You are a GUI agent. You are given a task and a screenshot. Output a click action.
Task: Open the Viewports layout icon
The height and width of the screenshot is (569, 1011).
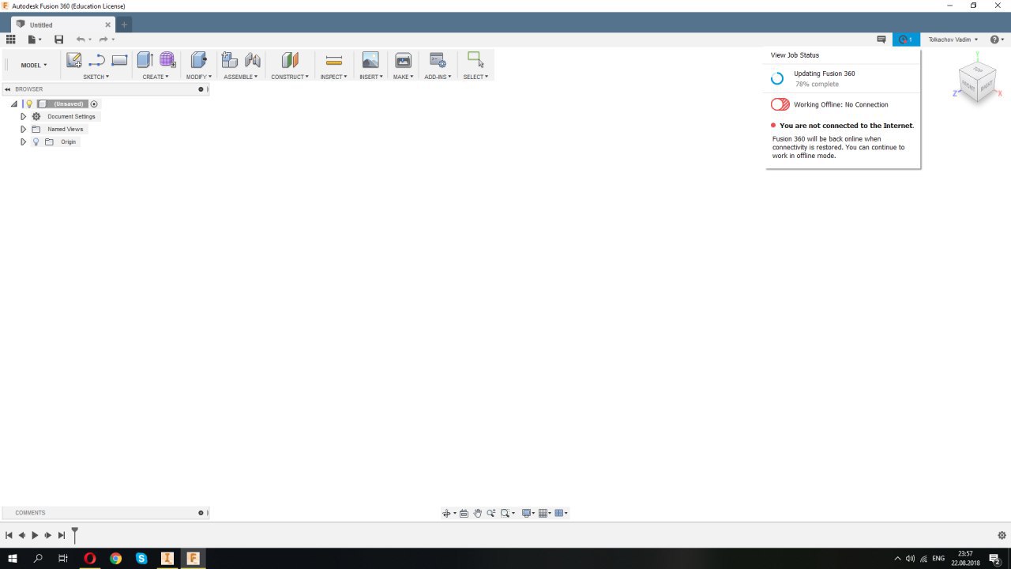point(559,514)
